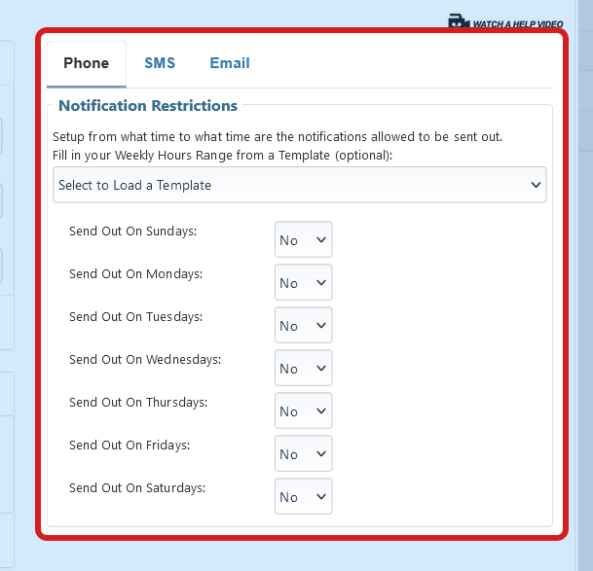This screenshot has height=571, width=593.
Task: Expand the Select to Load a Template dropdown
Action: [300, 185]
